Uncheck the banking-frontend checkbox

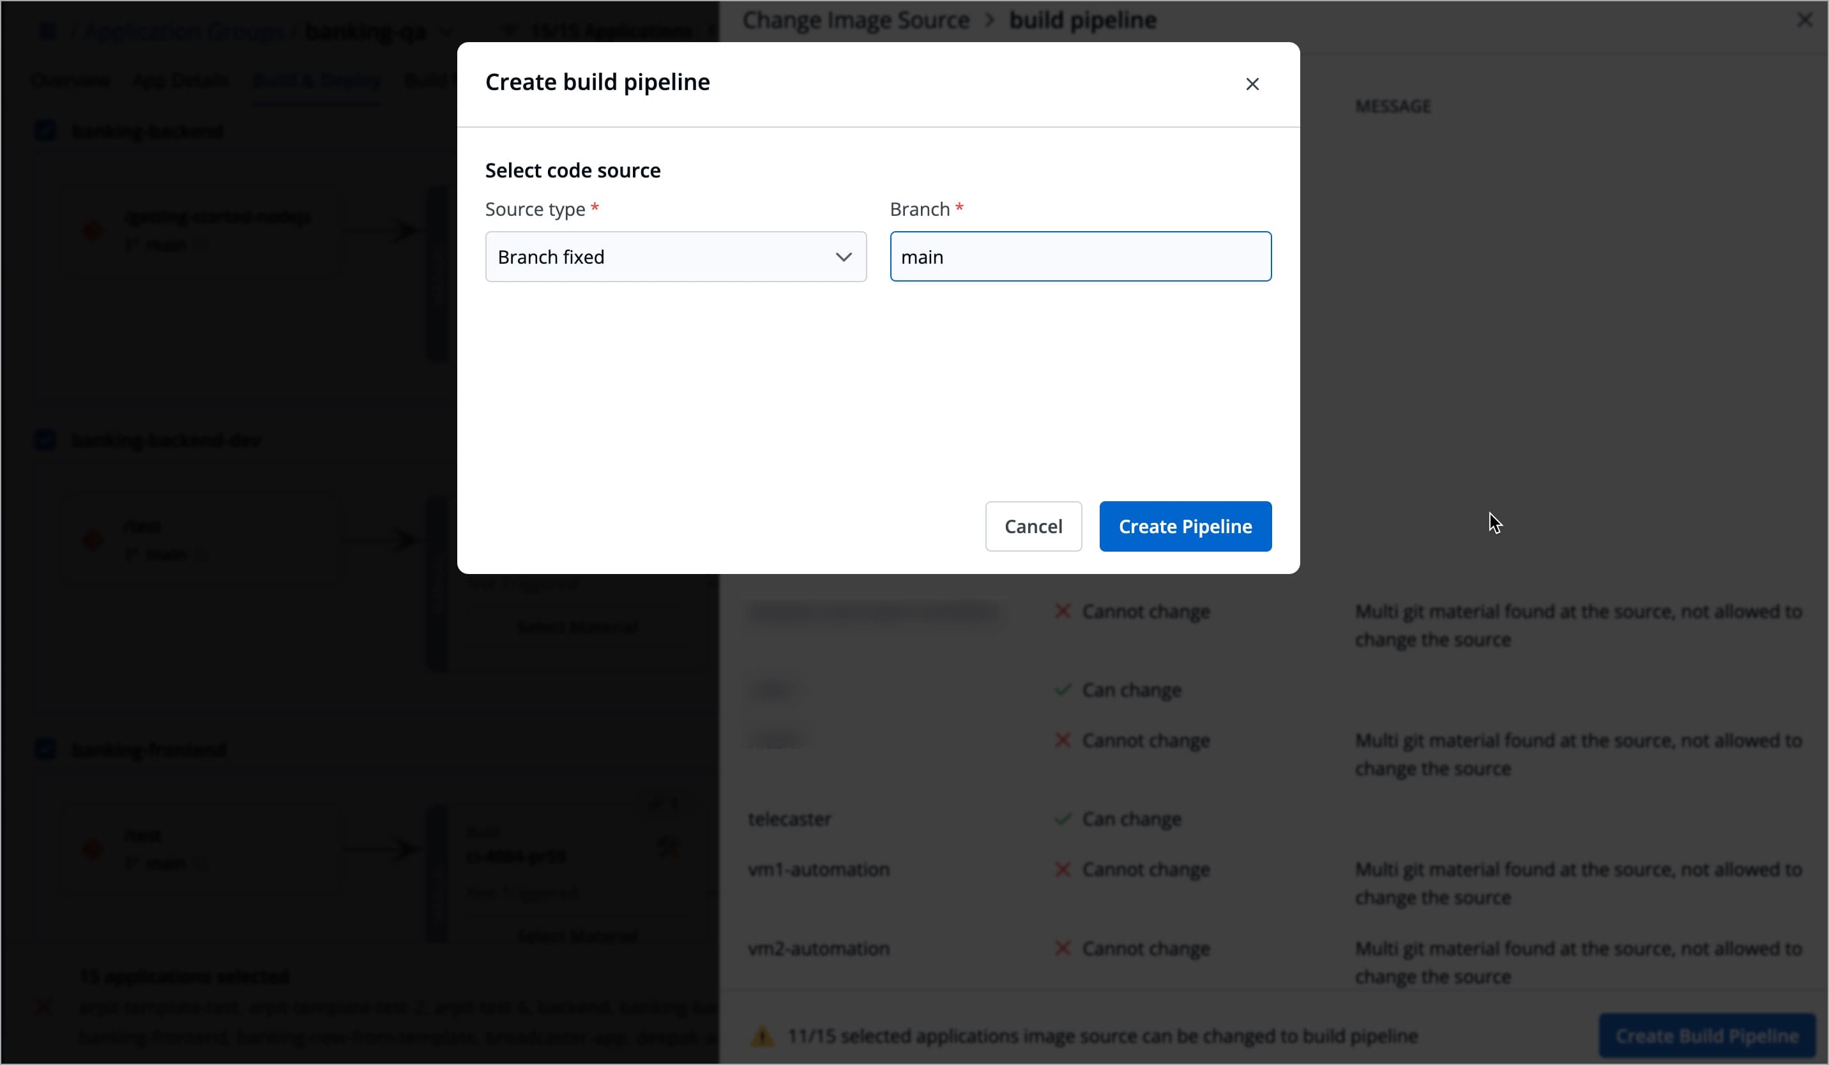click(46, 749)
